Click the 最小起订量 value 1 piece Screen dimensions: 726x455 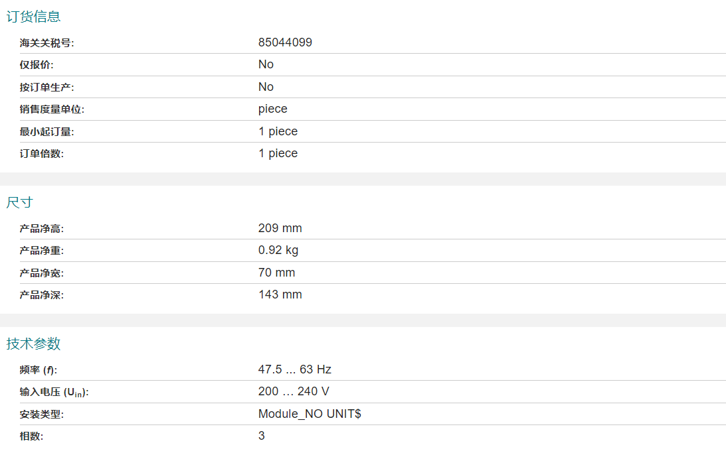pyautogui.click(x=278, y=131)
